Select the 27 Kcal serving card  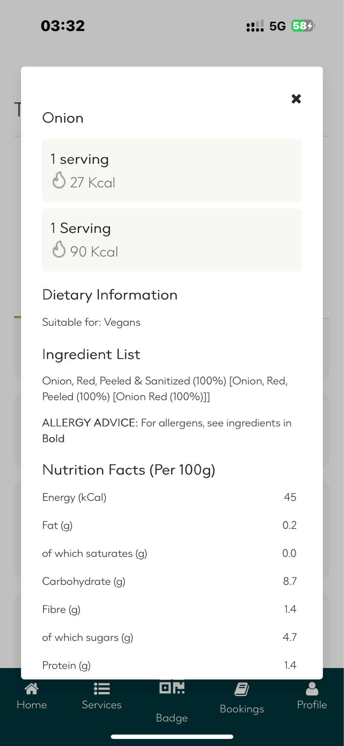pos(172,170)
